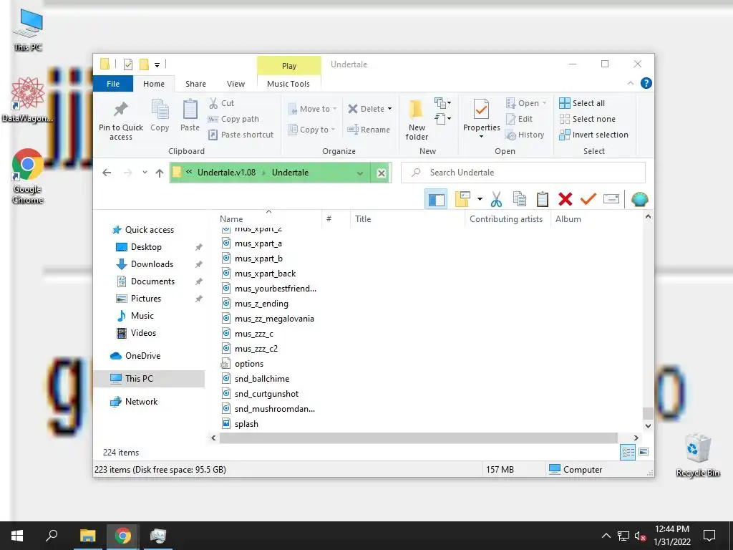
Task: Click the orange checkmark toolbar icon
Action: tap(588, 200)
